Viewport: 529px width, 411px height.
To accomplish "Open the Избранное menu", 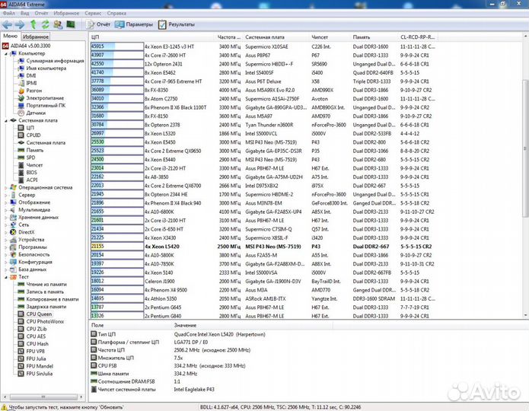I will [66, 13].
